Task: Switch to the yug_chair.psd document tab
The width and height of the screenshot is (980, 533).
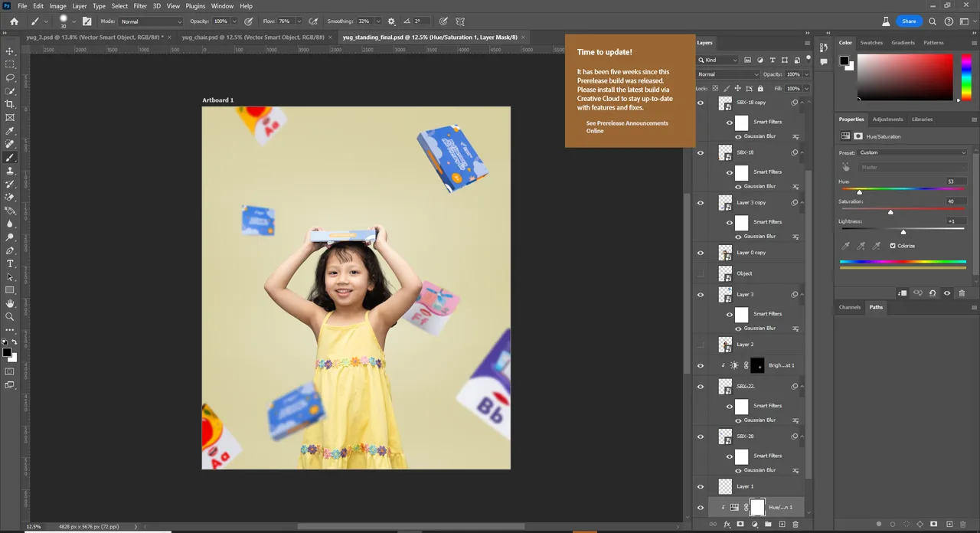Action: point(254,37)
